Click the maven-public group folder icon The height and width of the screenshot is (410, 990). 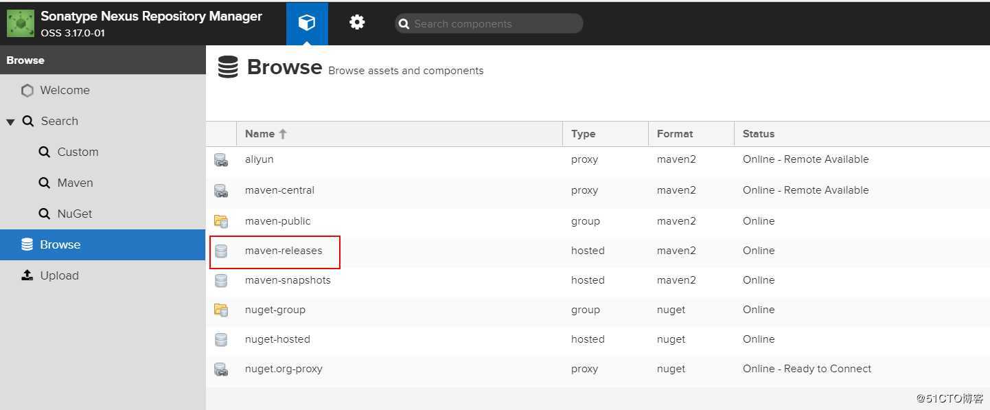pyautogui.click(x=221, y=221)
